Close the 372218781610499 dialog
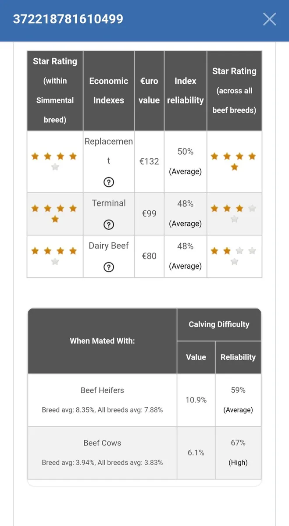This screenshot has height=526, width=289. click(269, 19)
